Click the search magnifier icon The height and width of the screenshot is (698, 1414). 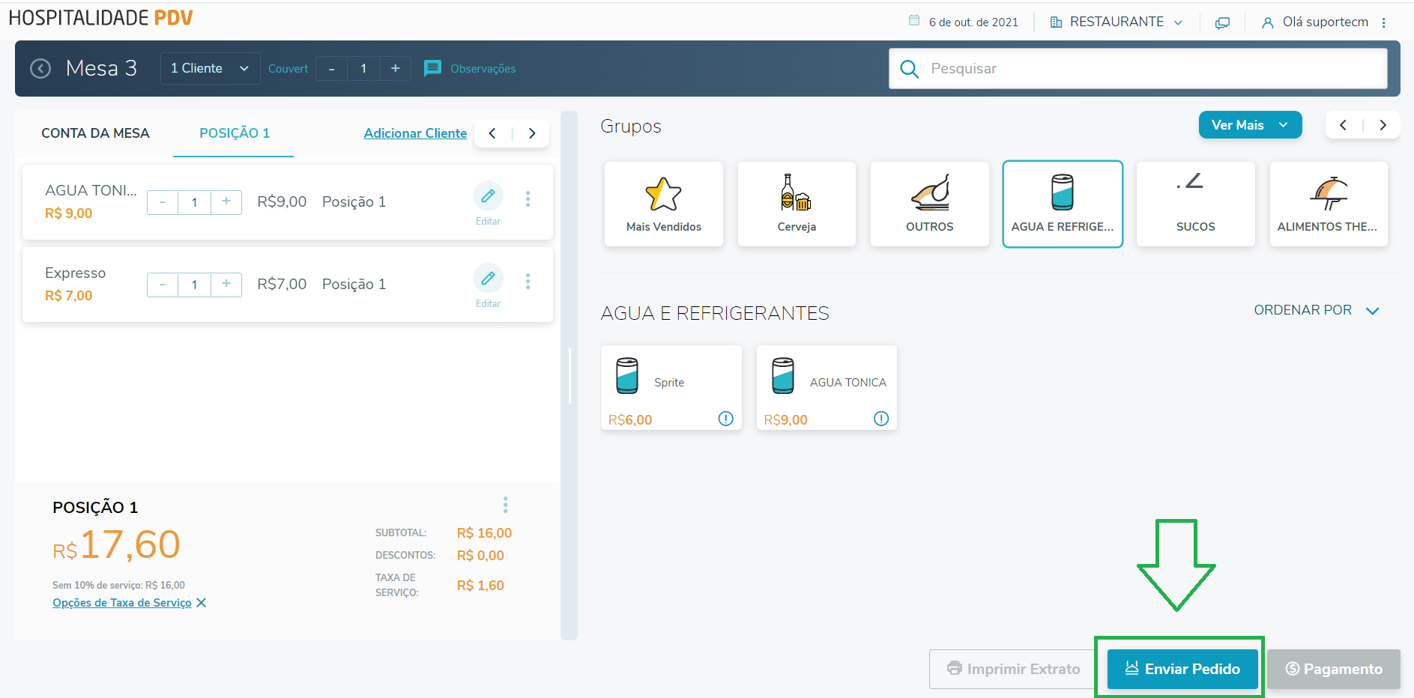(909, 69)
